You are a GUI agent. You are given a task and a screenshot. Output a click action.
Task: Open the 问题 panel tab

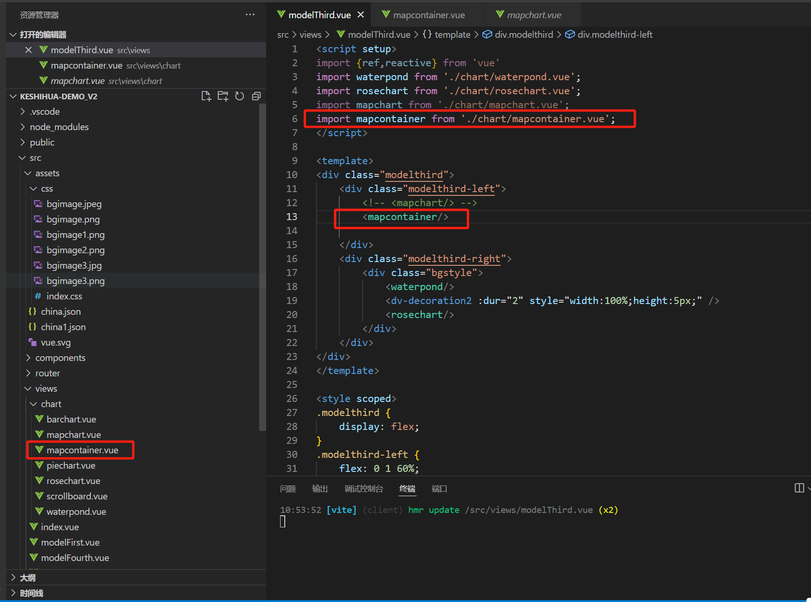[x=288, y=489]
